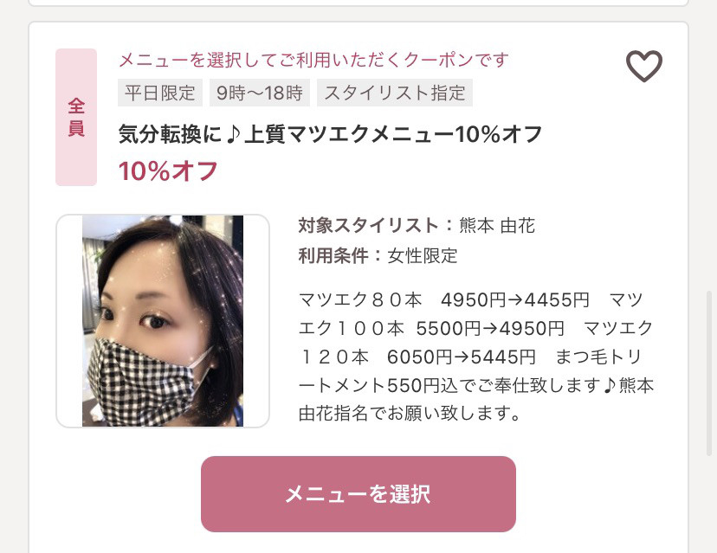Select the 平日限定 tag

160,93
